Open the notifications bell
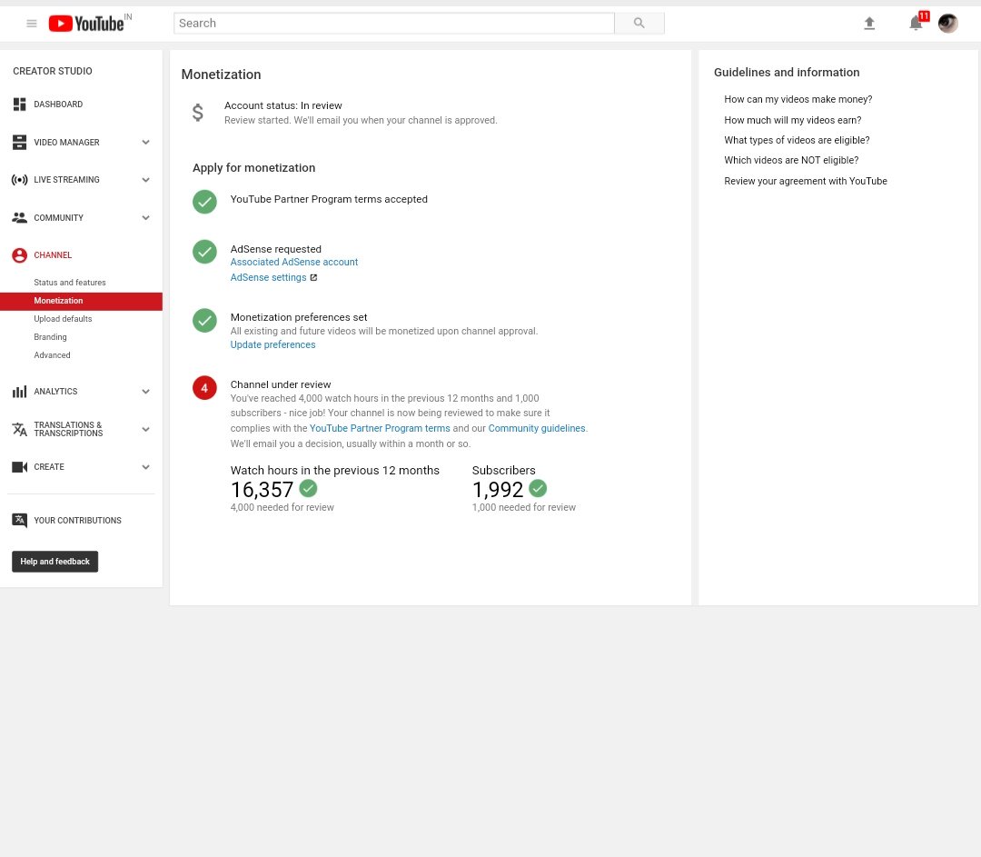The image size is (981, 857). point(916,24)
